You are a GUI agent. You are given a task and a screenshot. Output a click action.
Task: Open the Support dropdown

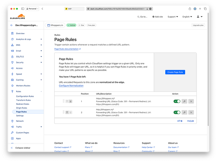point(173,17)
